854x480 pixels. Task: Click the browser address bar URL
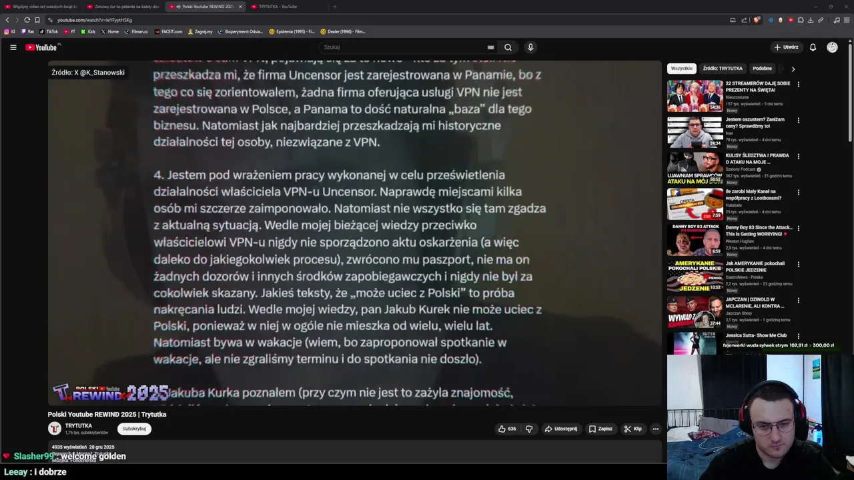[95, 20]
